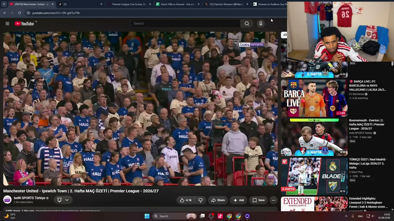Open the volume speaker tray icon
The image size is (394, 221).
pos(373,216)
